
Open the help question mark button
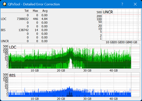pos(122,4)
